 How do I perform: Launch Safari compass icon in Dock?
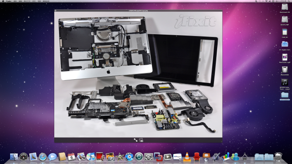click(42, 157)
